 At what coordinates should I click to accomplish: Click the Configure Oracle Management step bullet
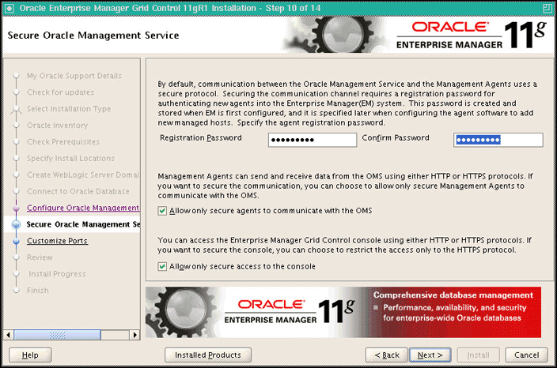click(x=16, y=208)
